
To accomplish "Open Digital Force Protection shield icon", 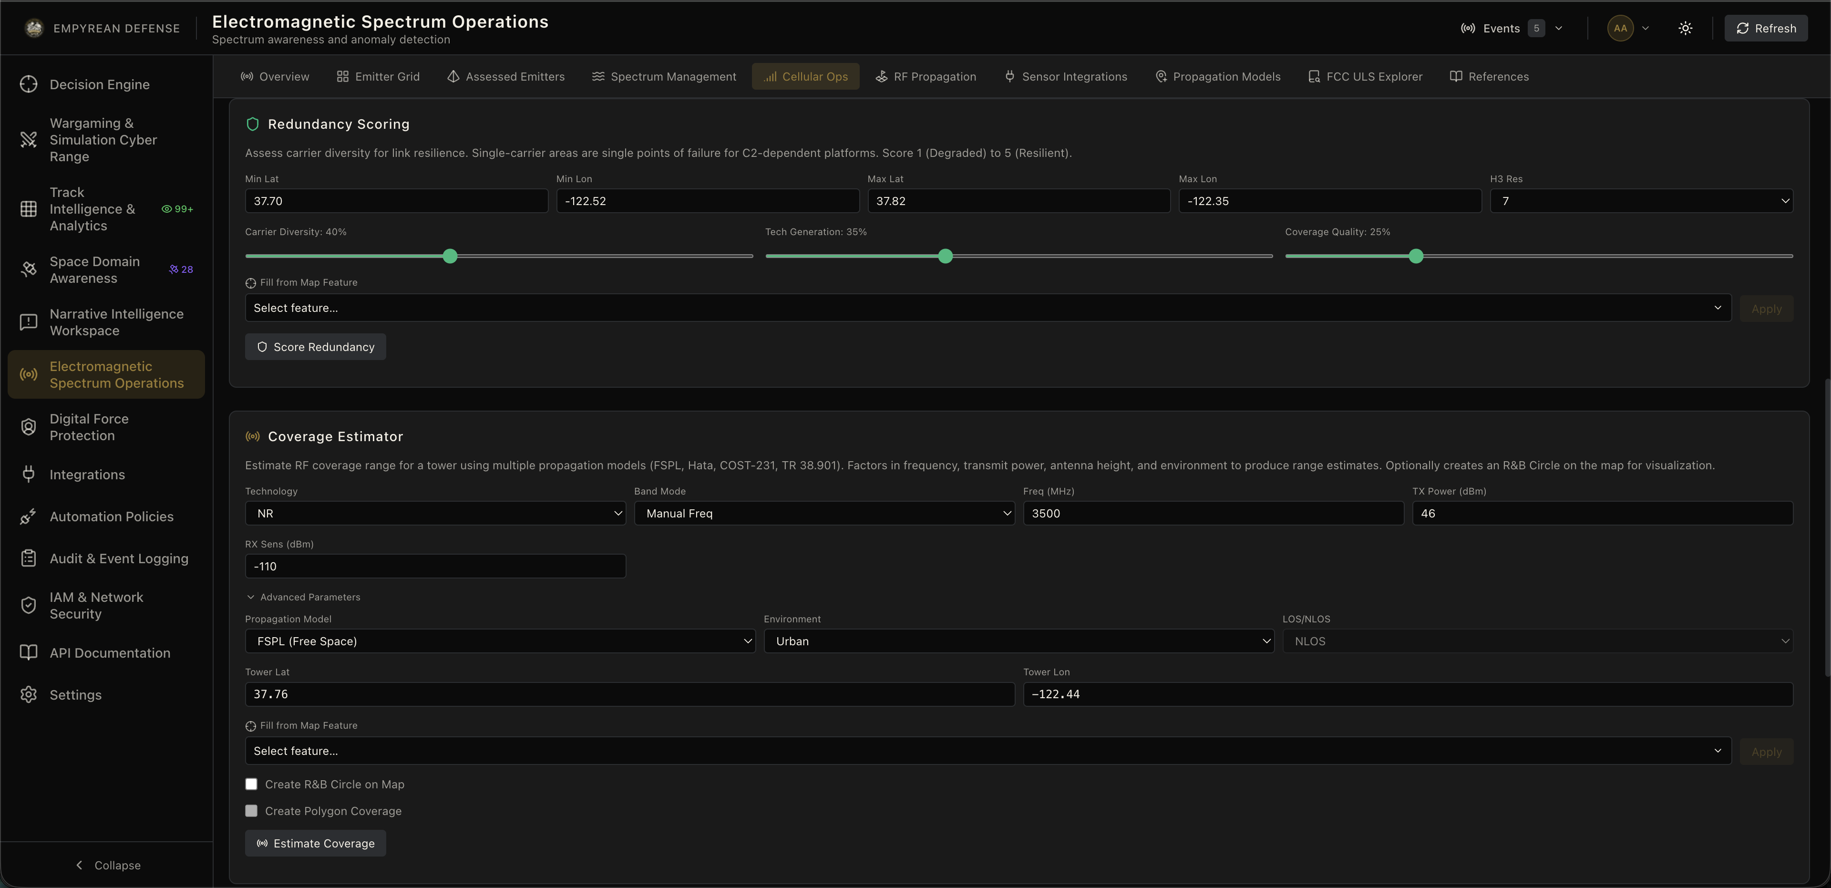I will pyautogui.click(x=29, y=426).
